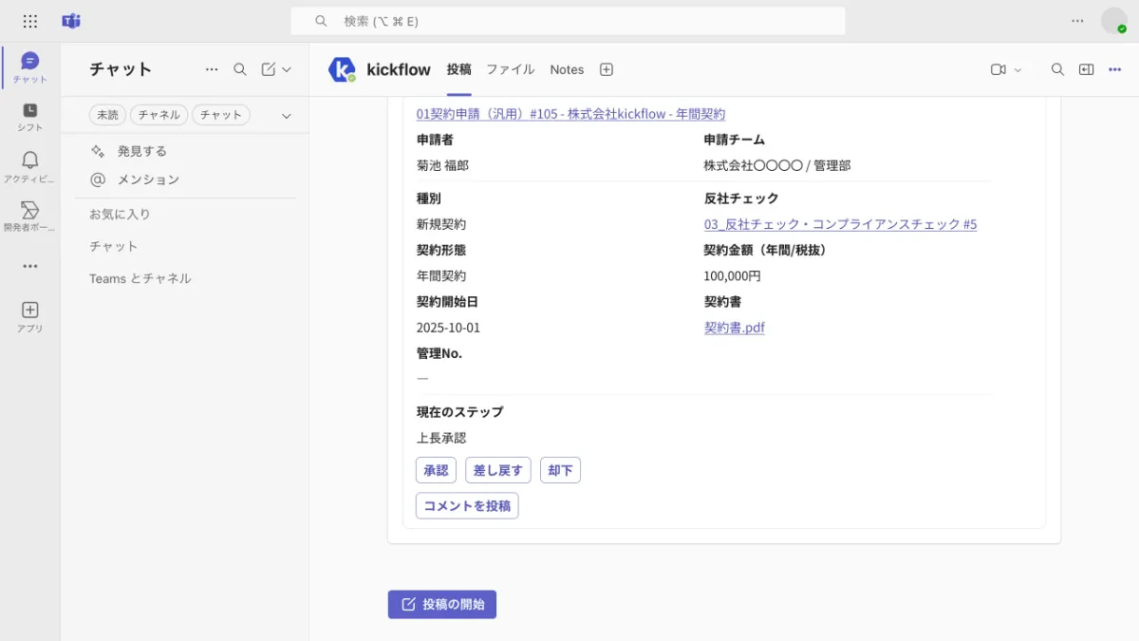Click the kickflow app logo
The height and width of the screenshot is (641, 1139).
342,69
